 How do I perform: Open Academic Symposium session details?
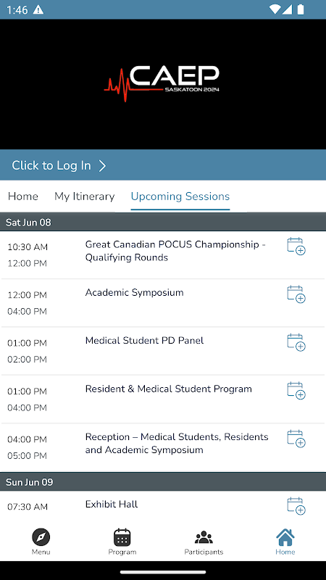pyautogui.click(x=134, y=293)
